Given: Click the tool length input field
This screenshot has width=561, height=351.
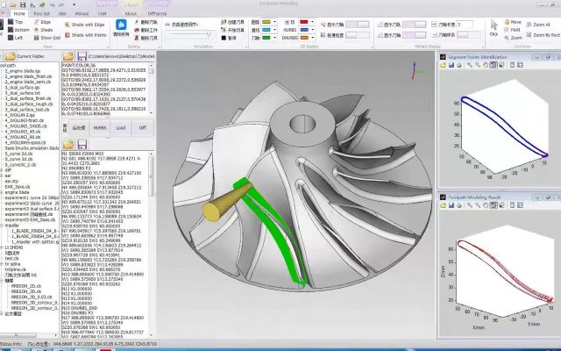Looking at the screenshot, I should pyautogui.click(x=465, y=25).
